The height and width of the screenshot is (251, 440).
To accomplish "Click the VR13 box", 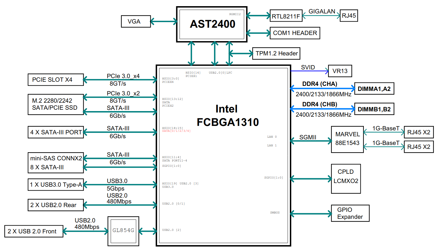I will click(x=340, y=71).
